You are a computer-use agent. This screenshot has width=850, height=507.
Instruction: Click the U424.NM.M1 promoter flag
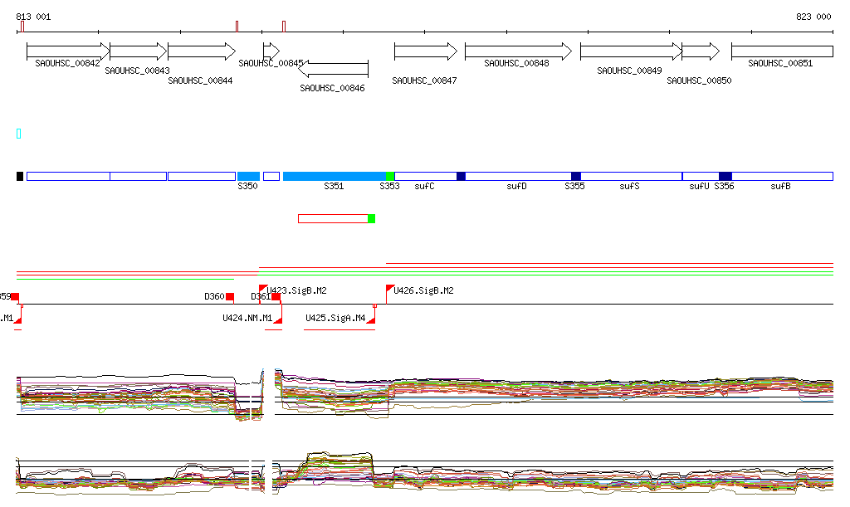pyautogui.click(x=278, y=319)
